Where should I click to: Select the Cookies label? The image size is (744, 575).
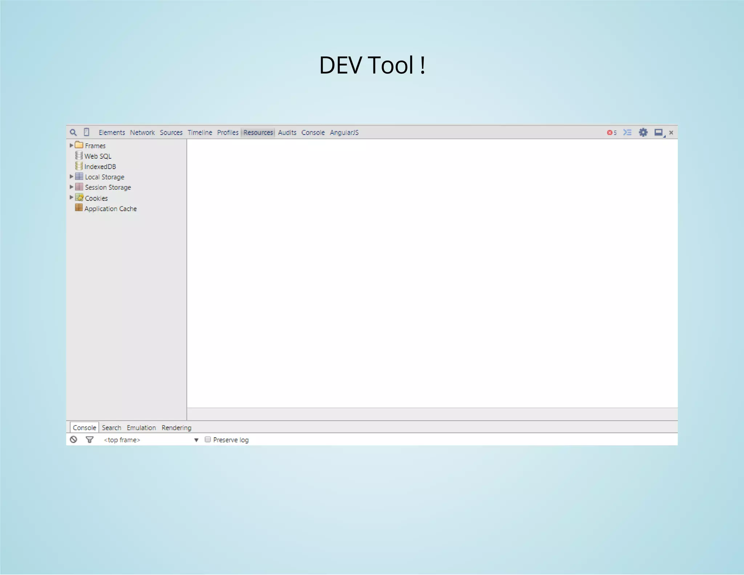point(96,198)
